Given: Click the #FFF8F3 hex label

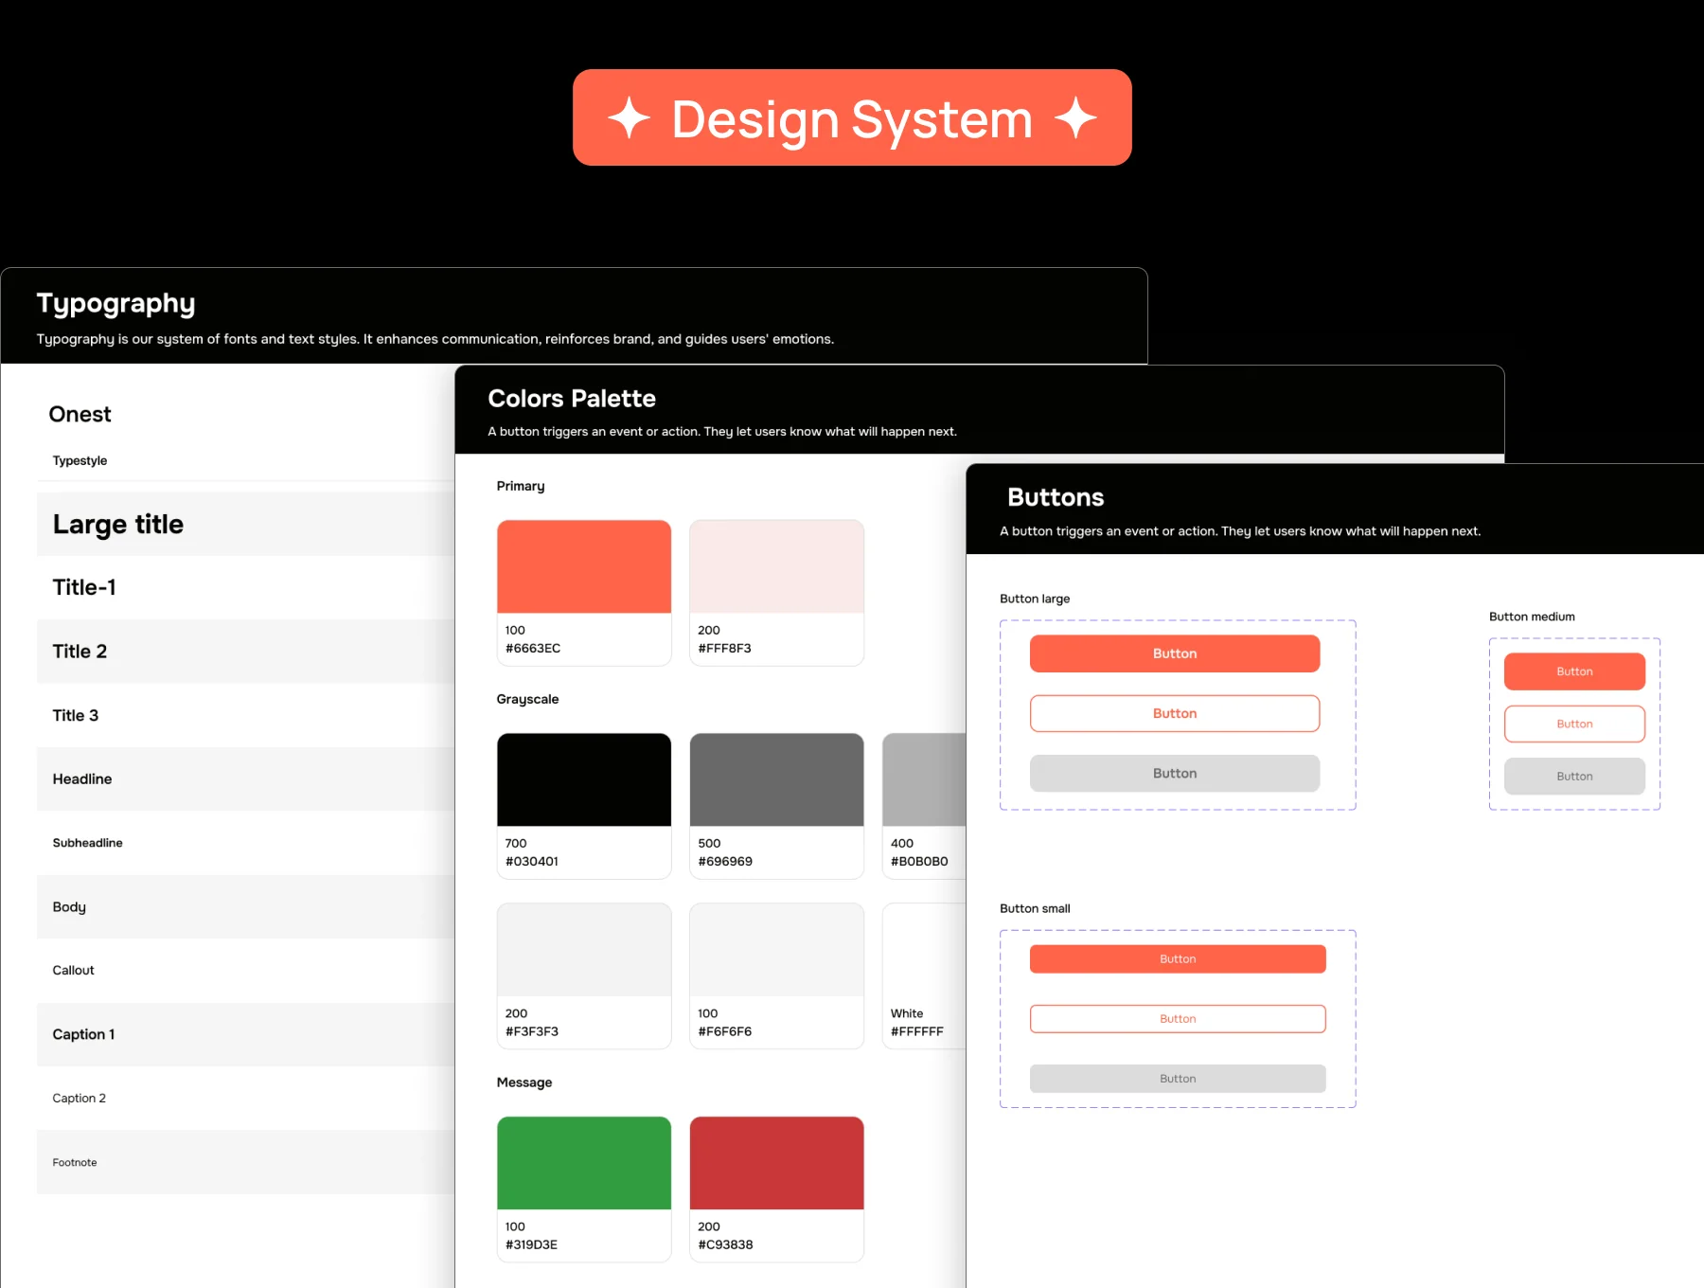Looking at the screenshot, I should [x=724, y=648].
